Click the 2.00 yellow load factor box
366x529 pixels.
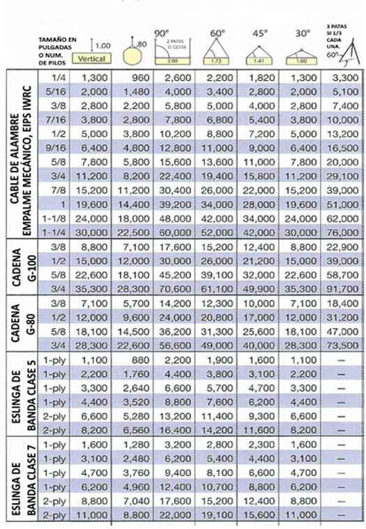click(x=173, y=61)
